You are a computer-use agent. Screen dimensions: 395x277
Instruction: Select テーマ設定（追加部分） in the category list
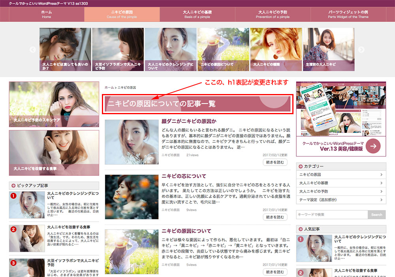pos(341,200)
